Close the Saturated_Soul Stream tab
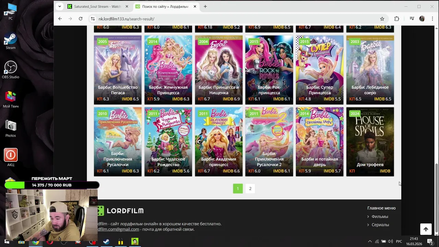This screenshot has height=247, width=439. (127, 7)
